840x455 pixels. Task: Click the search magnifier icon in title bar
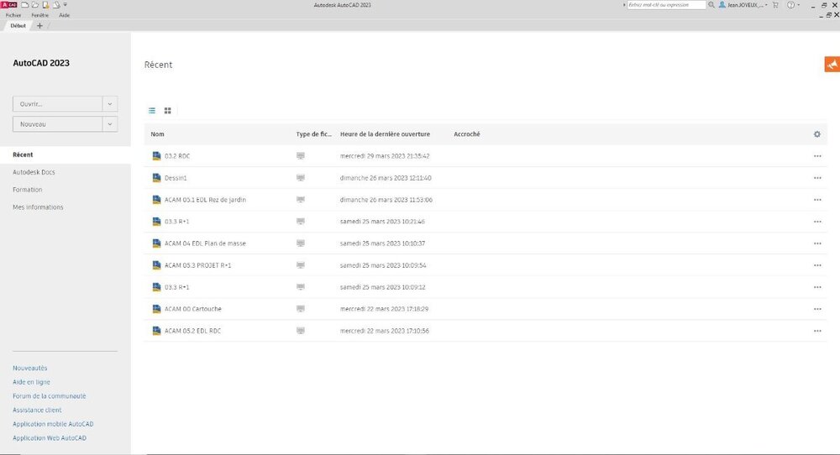tap(711, 5)
